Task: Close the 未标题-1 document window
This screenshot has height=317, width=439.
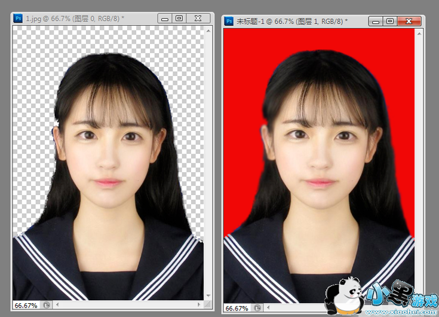Action: [409, 21]
